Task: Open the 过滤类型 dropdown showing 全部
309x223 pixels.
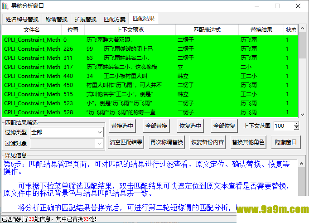Action: (x=67, y=132)
